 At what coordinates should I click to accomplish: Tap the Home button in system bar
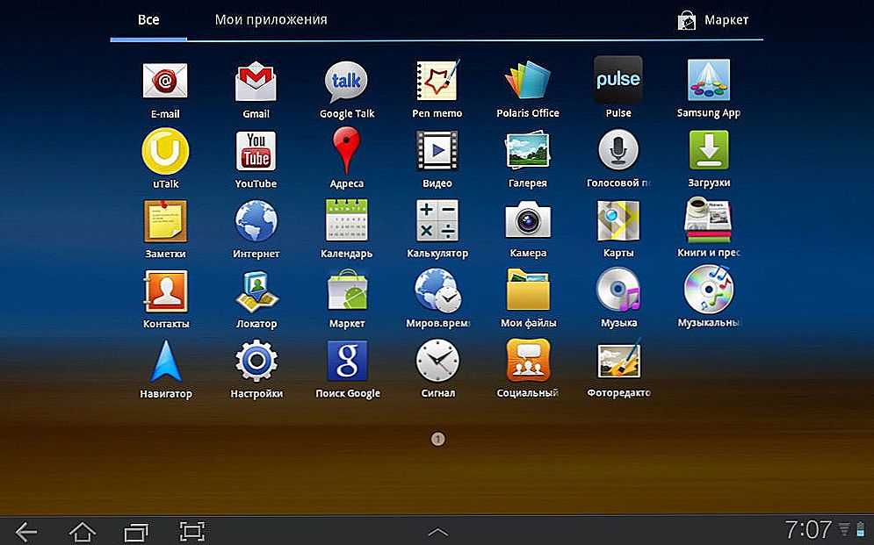click(83, 532)
